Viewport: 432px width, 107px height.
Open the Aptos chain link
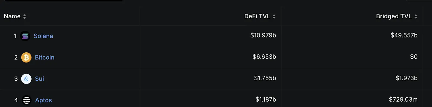tap(43, 100)
